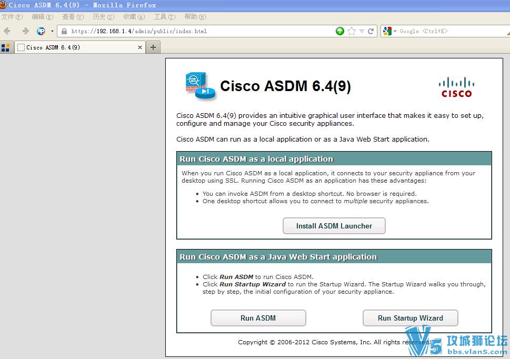Click the 'Click Run ASDM to run Cisco ASDM' bullet
510x359 pixels.
click(258, 277)
